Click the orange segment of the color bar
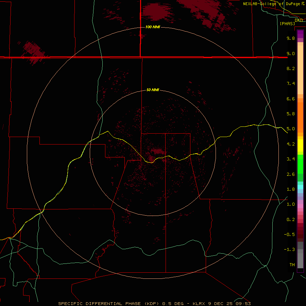 [x=300, y=117]
